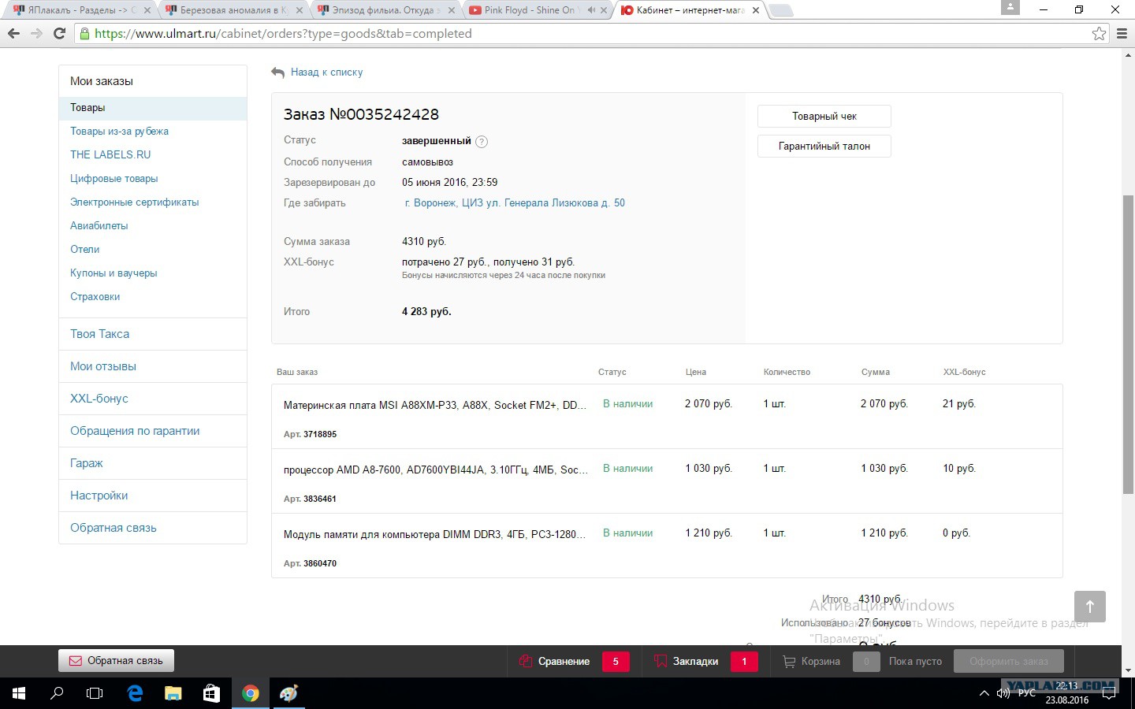Click the Оформить заказ button
The width and height of the screenshot is (1135, 709).
click(1008, 662)
